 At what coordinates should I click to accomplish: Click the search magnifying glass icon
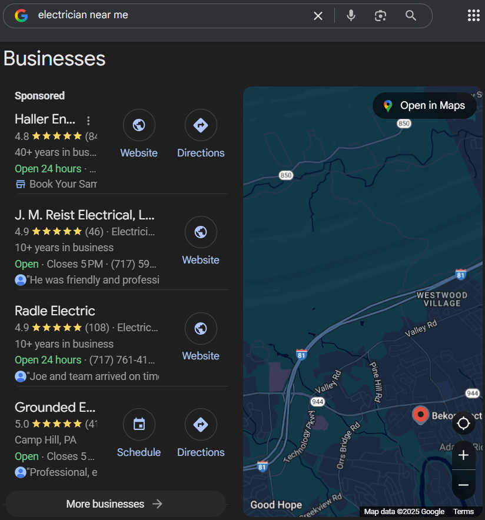click(x=410, y=16)
